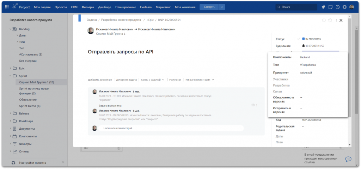Click the user avatar in top bar
The width and height of the screenshot is (361, 169).
352,7
